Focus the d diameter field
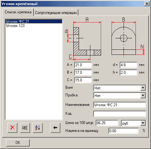The height and width of the screenshot is (149, 151). [129, 65]
